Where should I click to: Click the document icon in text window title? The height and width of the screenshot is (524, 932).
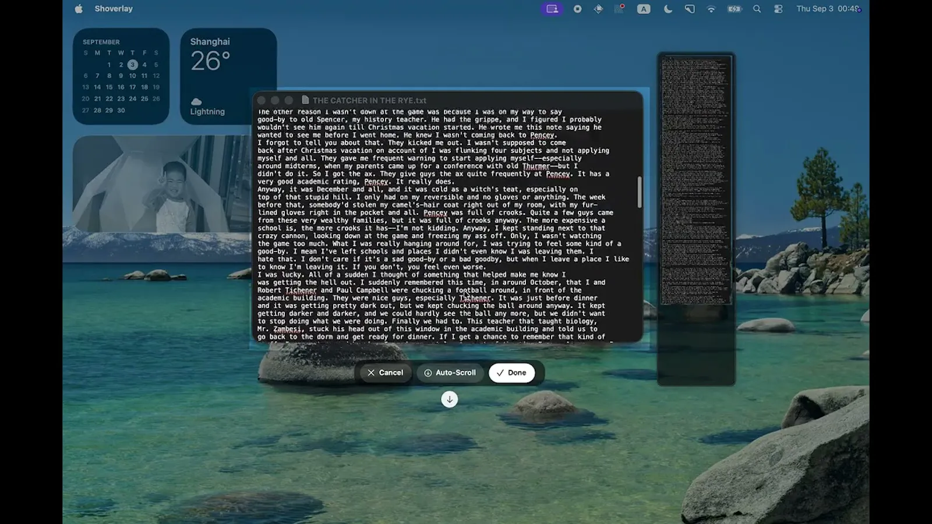pyautogui.click(x=305, y=100)
